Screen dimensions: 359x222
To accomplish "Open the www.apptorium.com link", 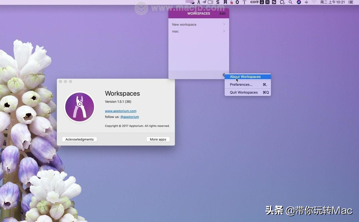I will (x=120, y=111).
